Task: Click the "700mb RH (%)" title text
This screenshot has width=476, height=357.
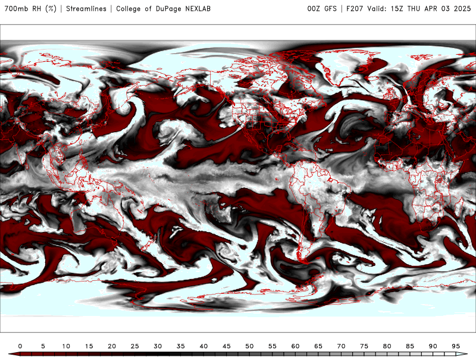Action: [30, 8]
